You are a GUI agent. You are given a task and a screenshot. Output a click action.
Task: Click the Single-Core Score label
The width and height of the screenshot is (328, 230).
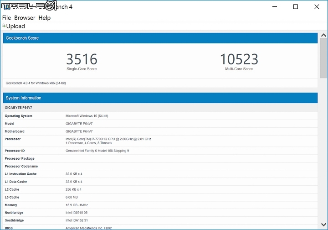coord(82,69)
